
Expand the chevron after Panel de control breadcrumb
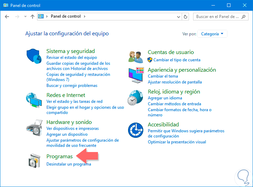pyautogui.click(x=84, y=17)
